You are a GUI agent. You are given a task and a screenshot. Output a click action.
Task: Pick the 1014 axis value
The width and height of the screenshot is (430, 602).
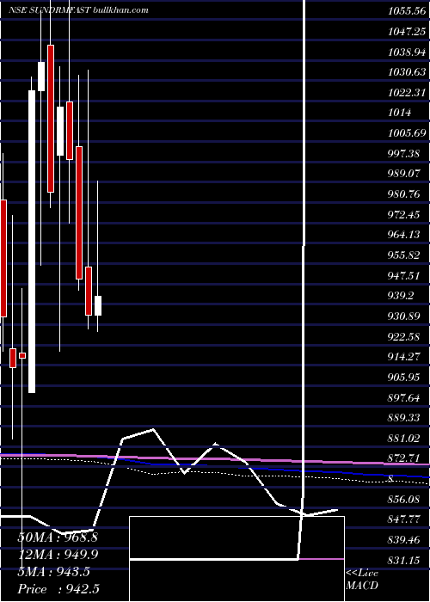pyautogui.click(x=399, y=113)
